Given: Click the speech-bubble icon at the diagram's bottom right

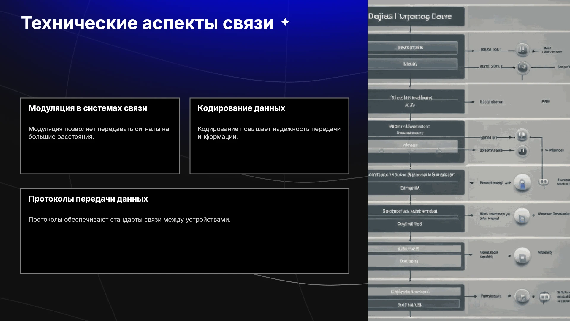Looking at the screenshot, I should [544, 297].
